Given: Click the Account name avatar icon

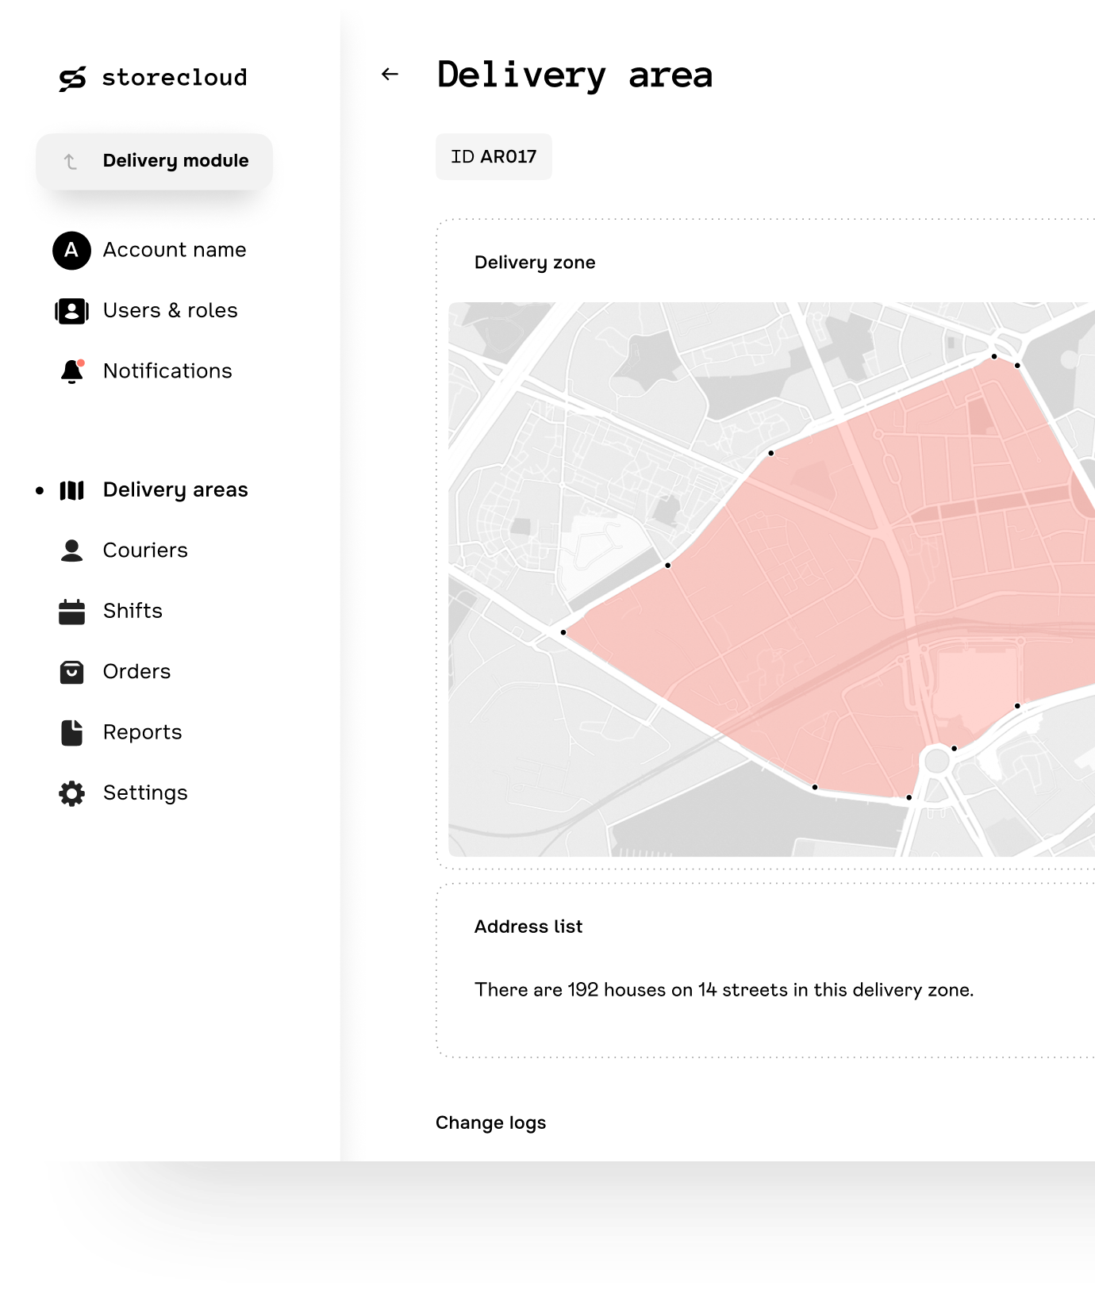Looking at the screenshot, I should click(71, 251).
